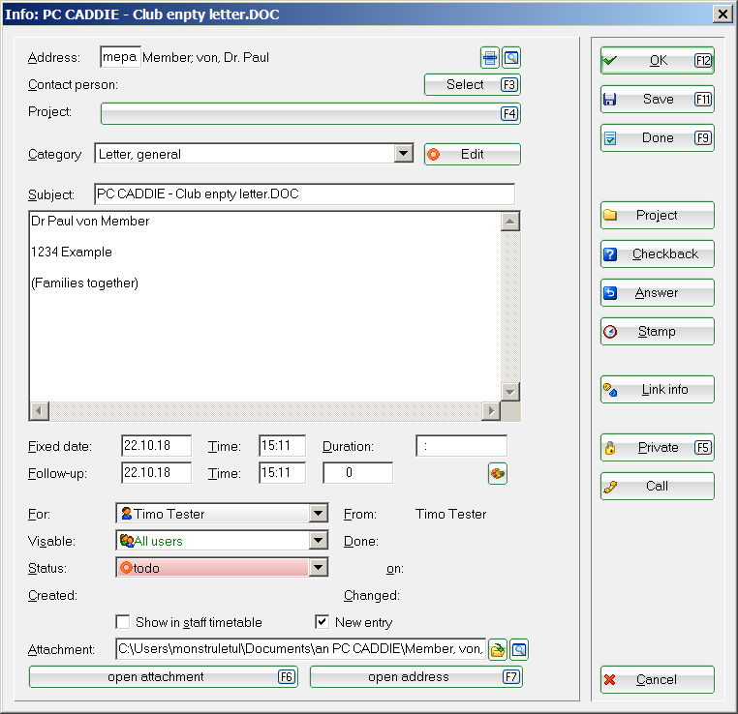Open the color palette icon near Follow-up
Screen dimensions: 738x714
coord(497,473)
